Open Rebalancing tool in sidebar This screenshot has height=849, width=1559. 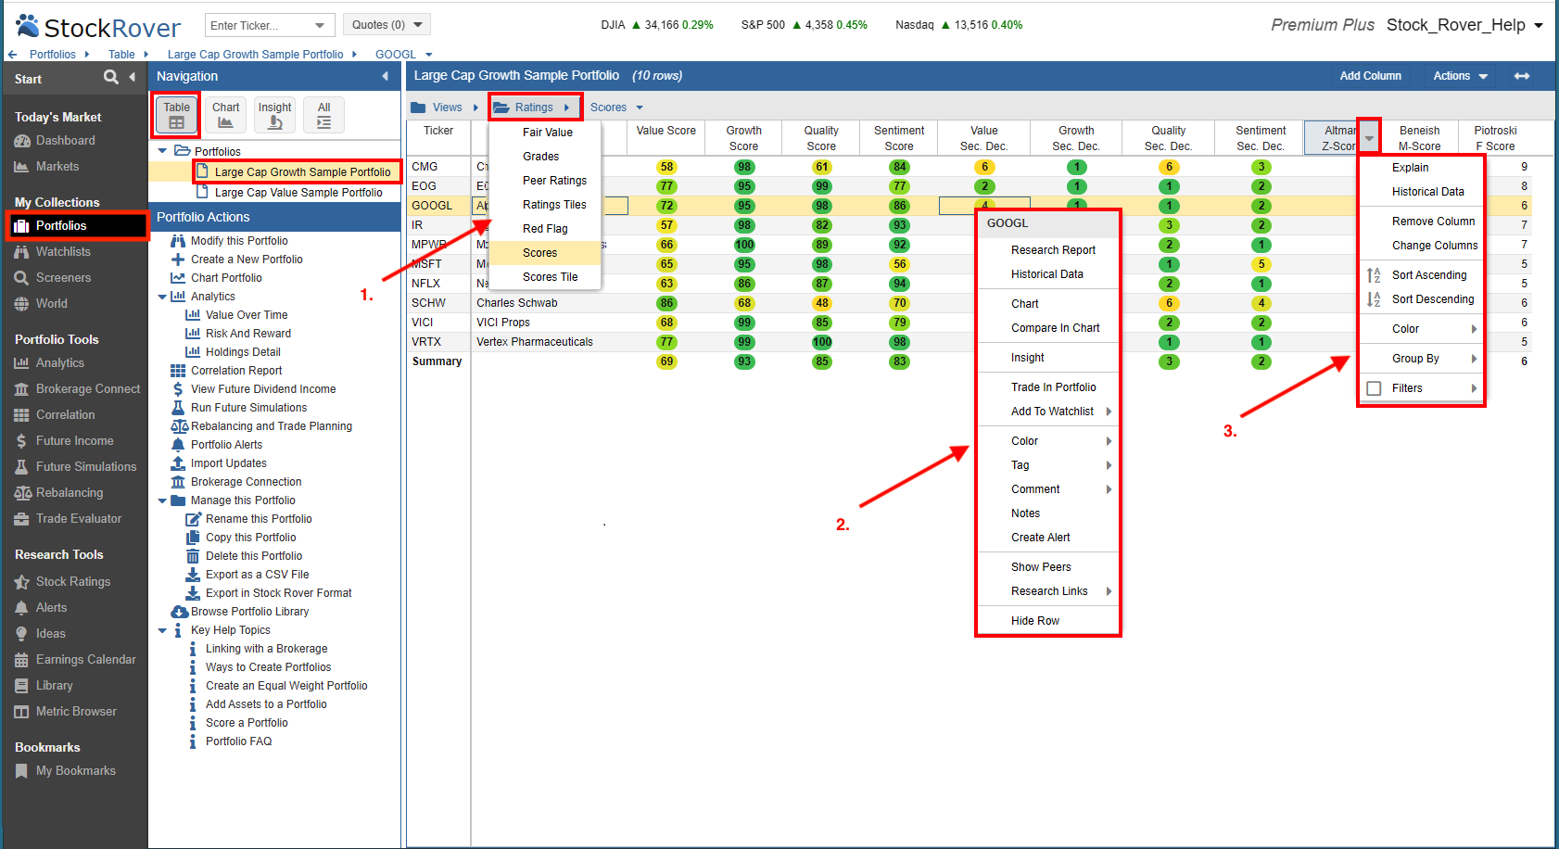[70, 493]
